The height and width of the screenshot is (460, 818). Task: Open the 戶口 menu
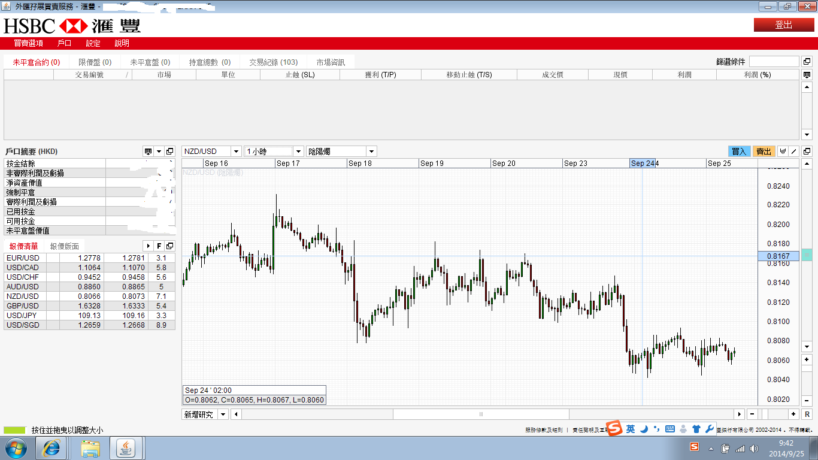(65, 43)
